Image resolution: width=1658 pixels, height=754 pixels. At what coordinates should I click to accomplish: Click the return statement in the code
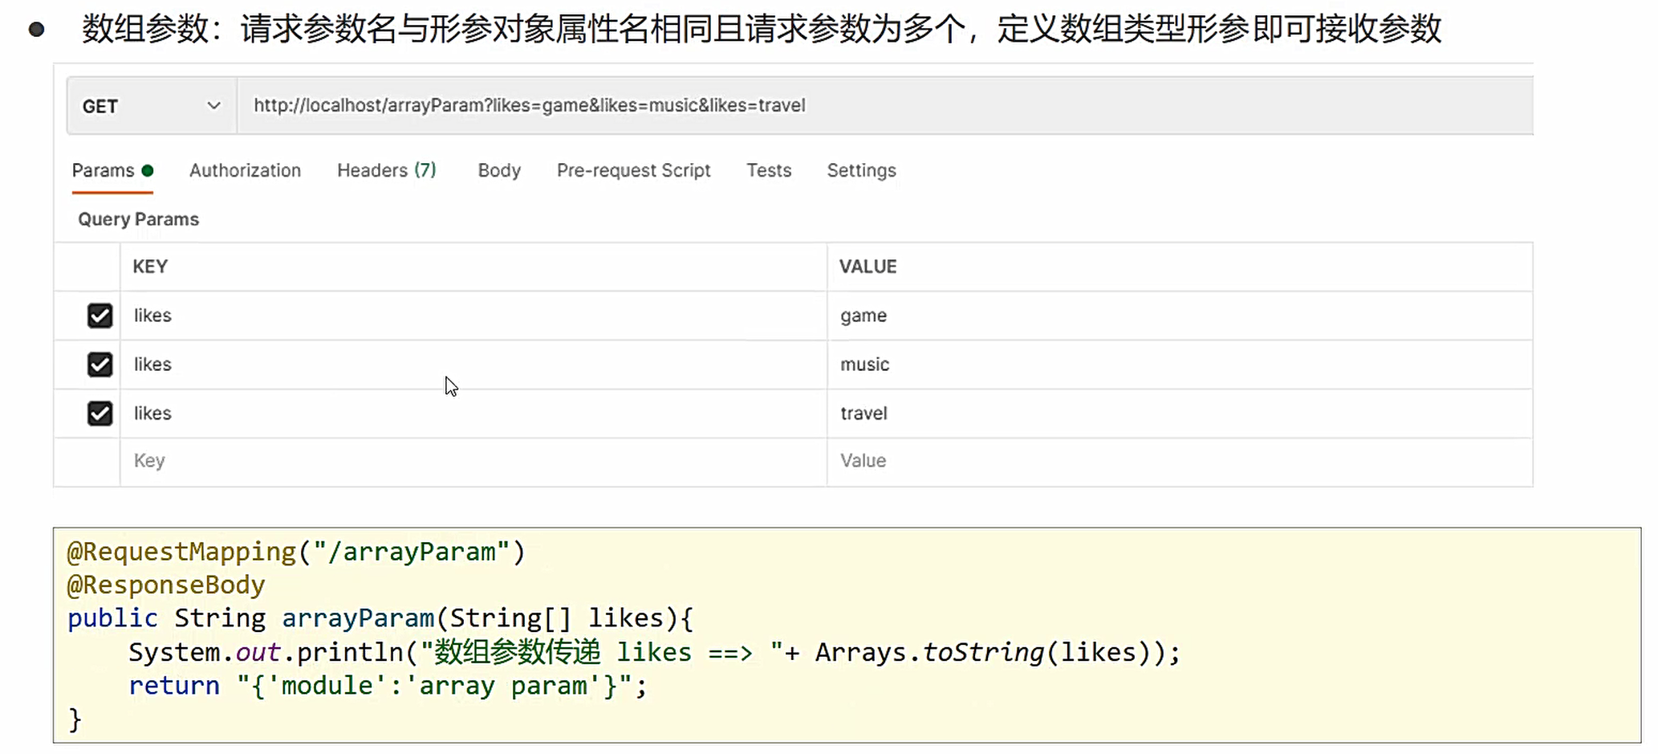[387, 686]
